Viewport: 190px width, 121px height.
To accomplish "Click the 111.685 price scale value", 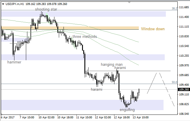I will [184, 7].
